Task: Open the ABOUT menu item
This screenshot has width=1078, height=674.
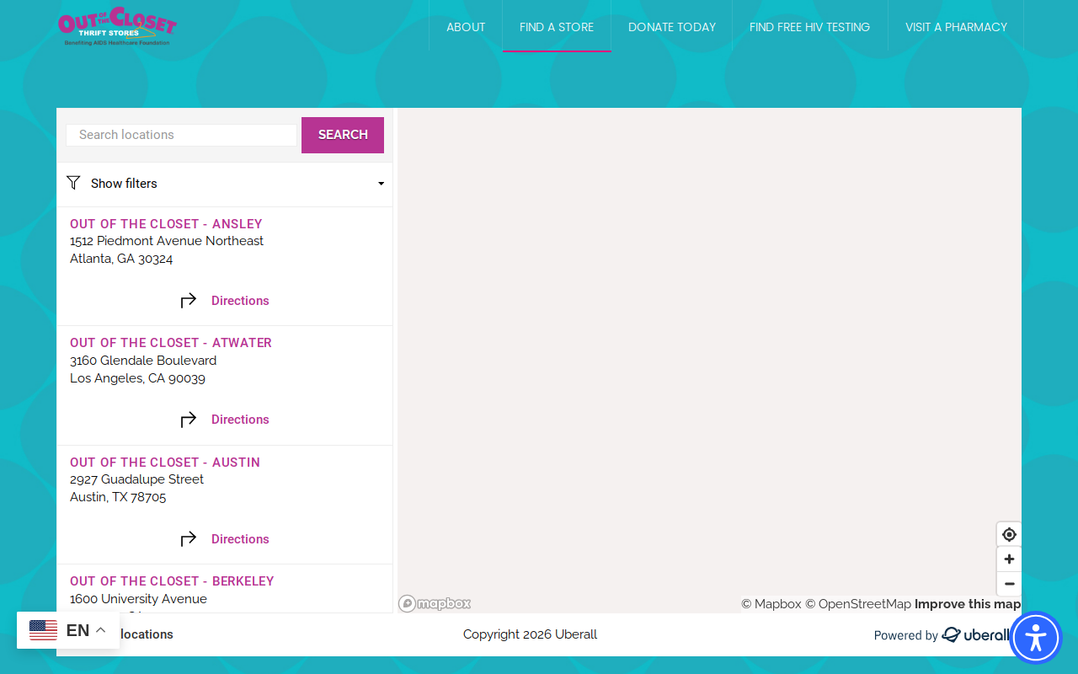Action: point(466,27)
